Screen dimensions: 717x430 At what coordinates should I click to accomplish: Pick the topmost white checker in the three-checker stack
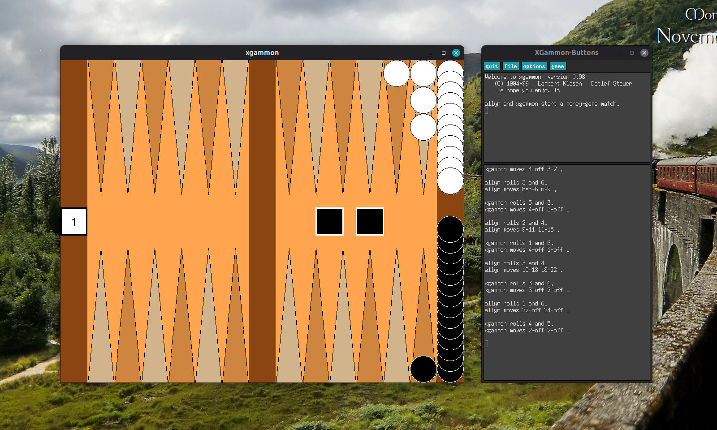tap(423, 73)
